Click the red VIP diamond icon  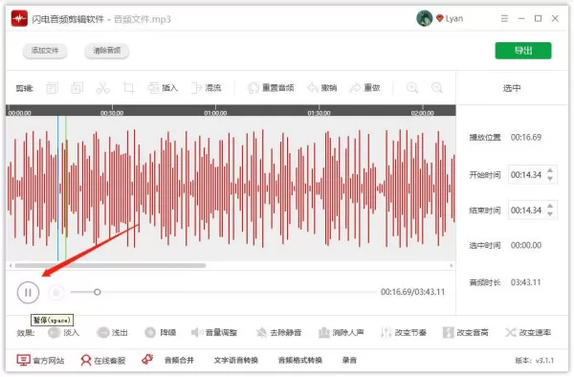point(440,18)
